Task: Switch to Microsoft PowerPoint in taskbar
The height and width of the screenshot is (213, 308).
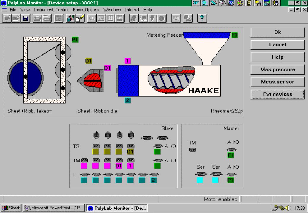Action: 54,208
